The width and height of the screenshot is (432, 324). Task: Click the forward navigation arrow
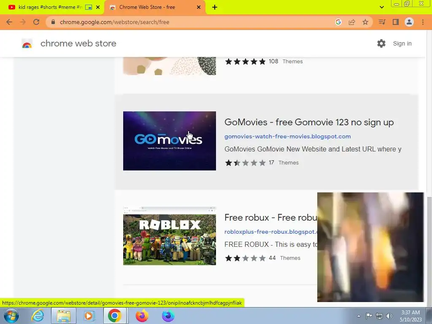pyautogui.click(x=23, y=22)
